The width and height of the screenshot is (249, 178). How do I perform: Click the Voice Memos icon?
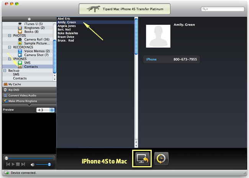[x=20, y=51]
